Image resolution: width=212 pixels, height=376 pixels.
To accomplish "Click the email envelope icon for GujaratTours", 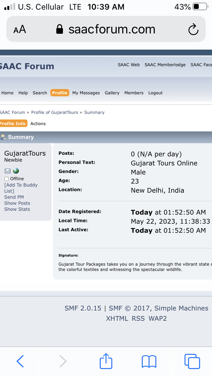I will (8, 171).
